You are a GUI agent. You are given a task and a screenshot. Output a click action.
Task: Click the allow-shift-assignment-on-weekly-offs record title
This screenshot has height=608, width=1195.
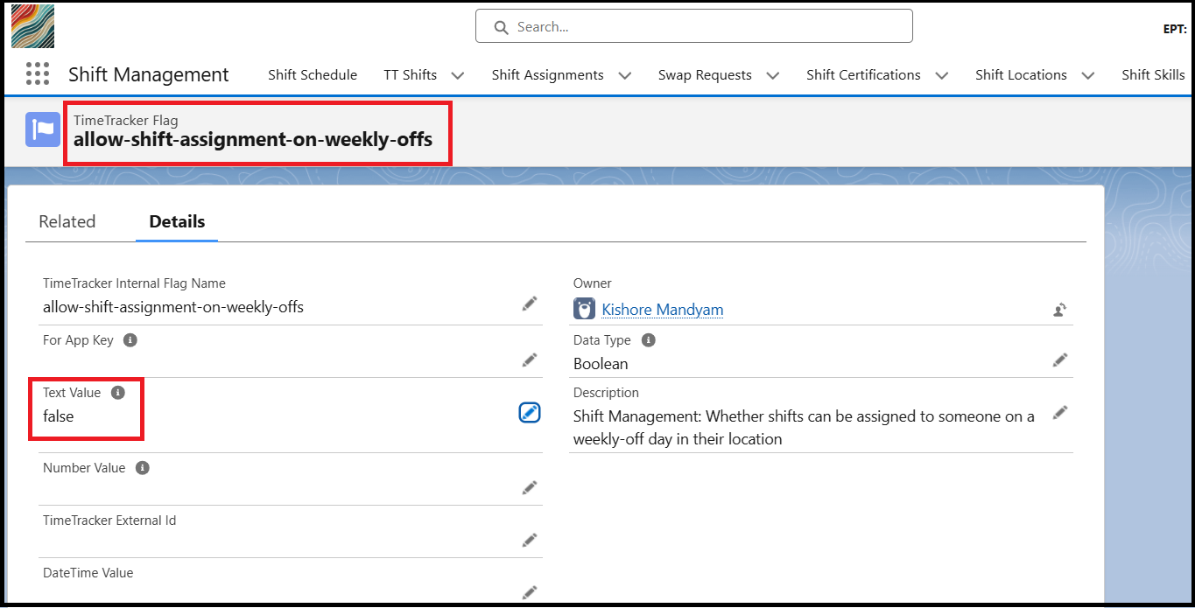point(253,139)
